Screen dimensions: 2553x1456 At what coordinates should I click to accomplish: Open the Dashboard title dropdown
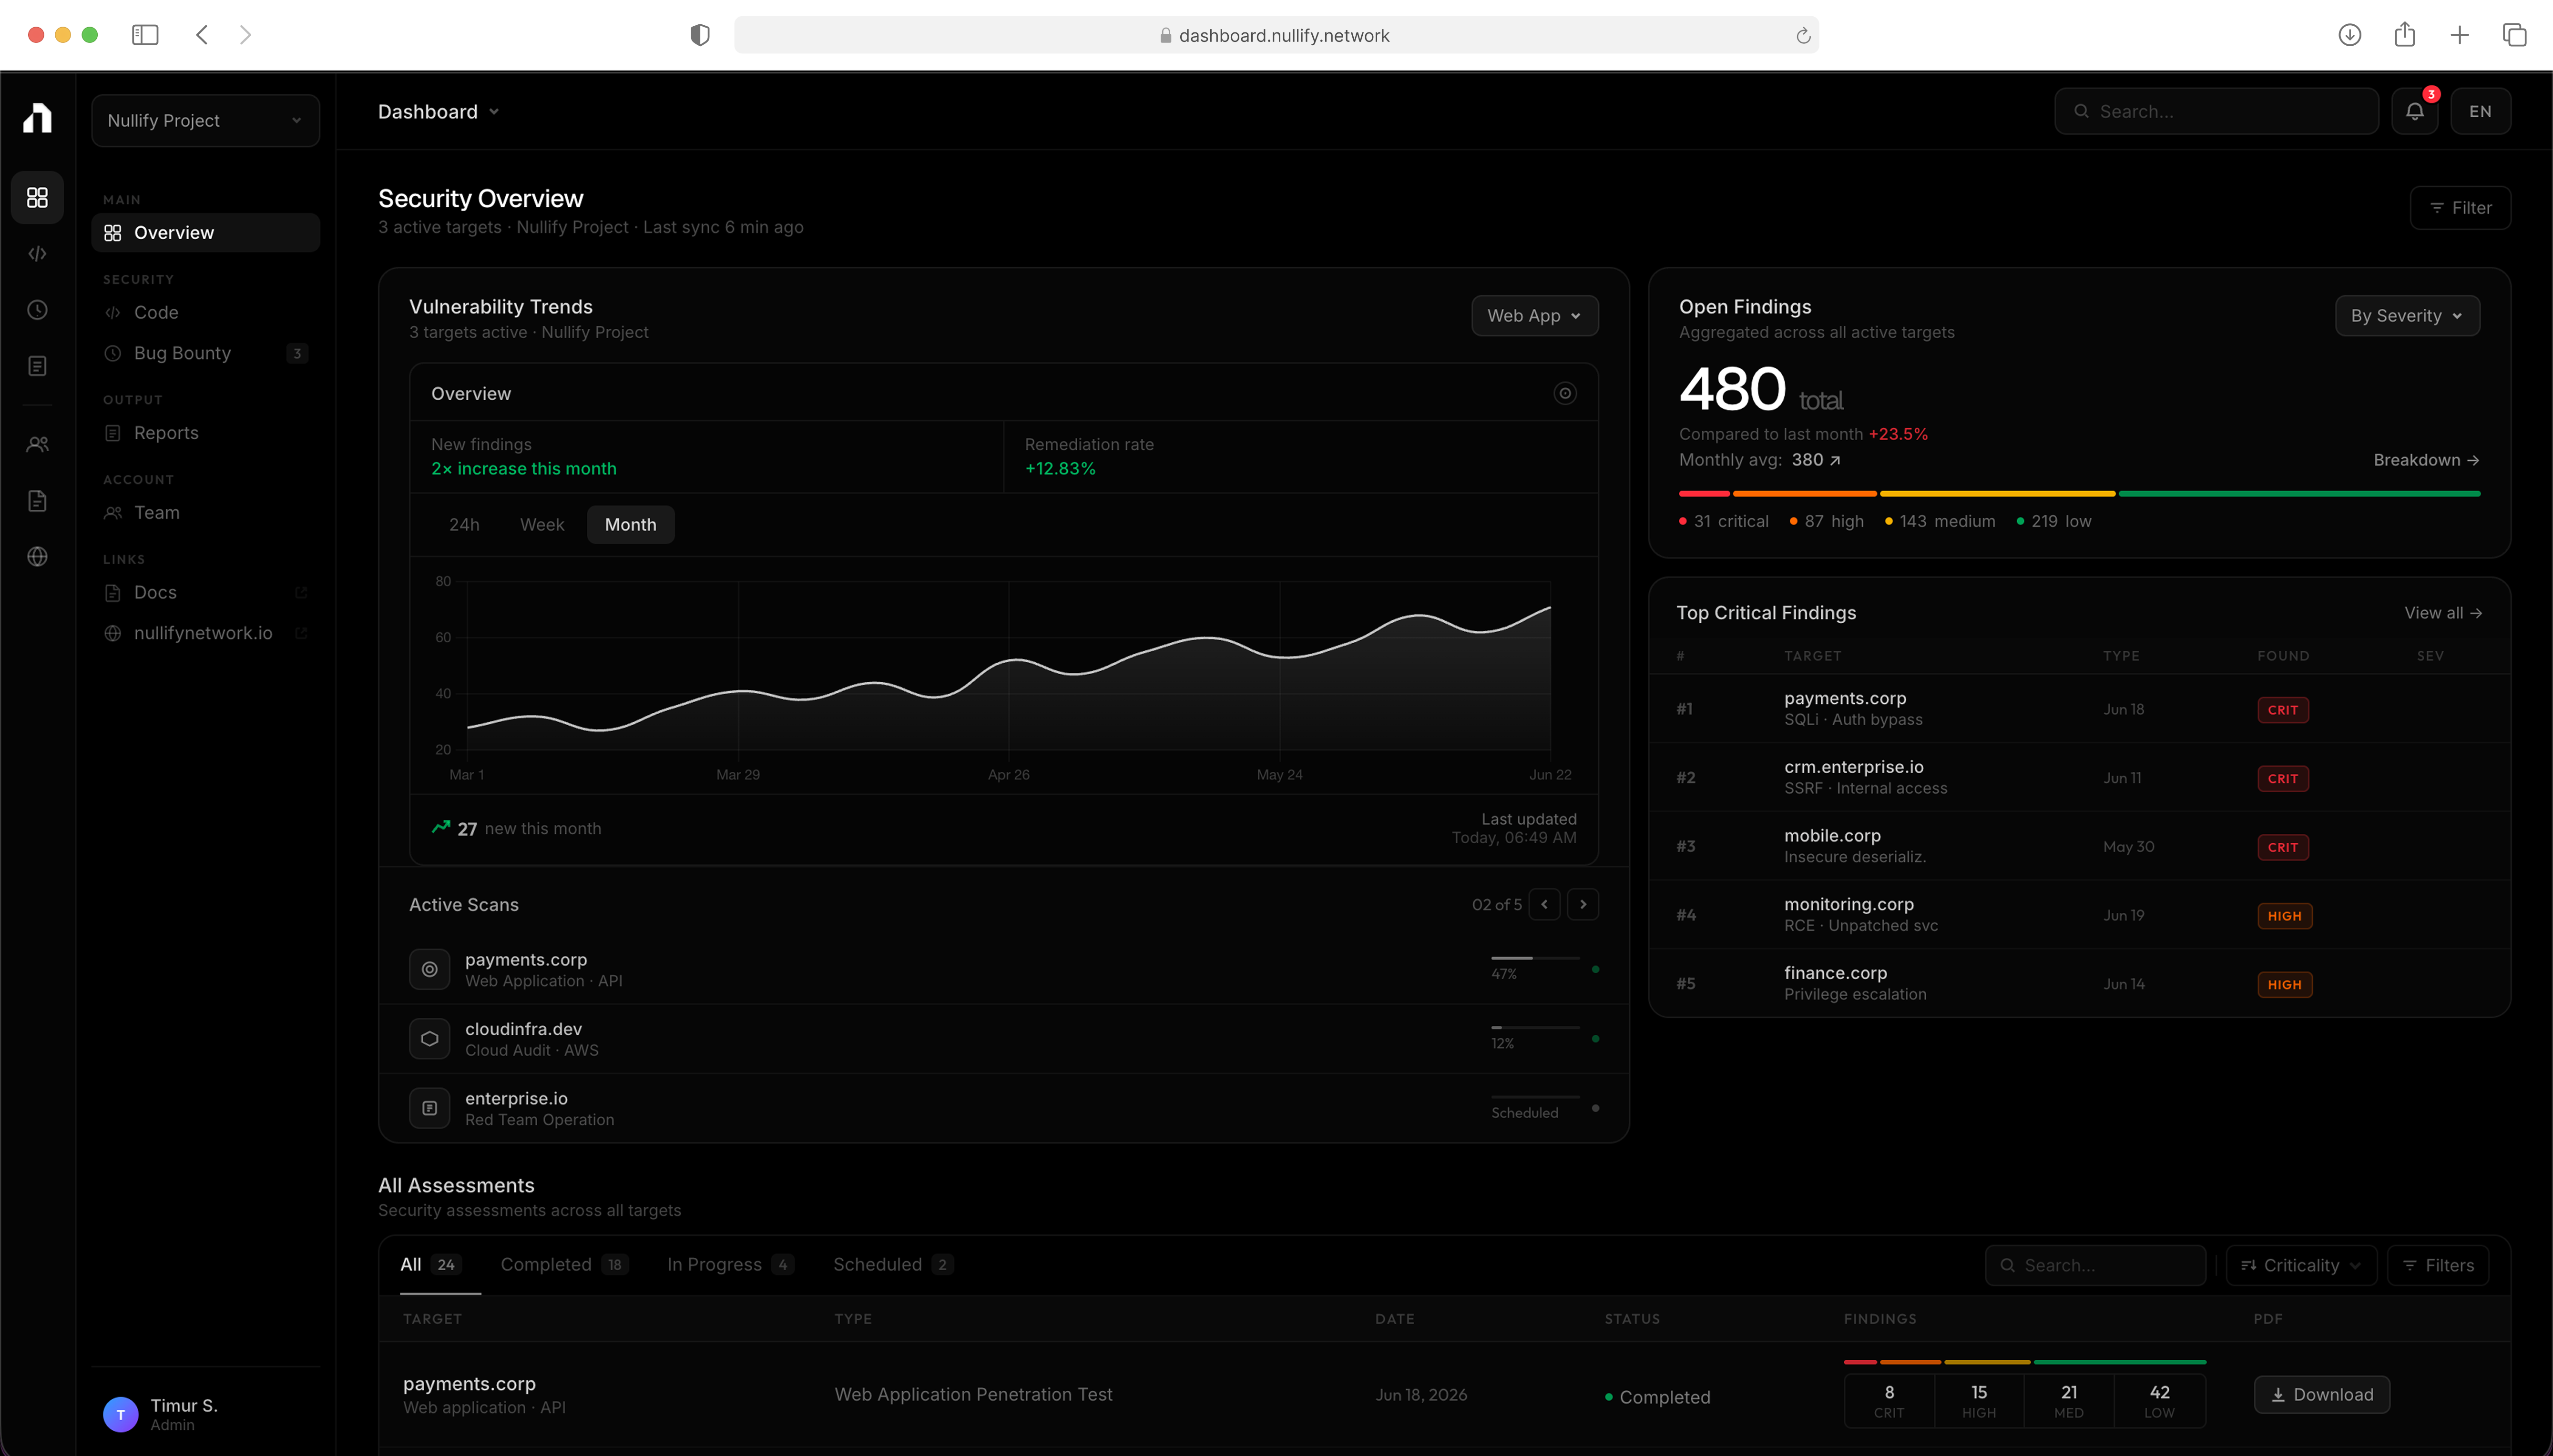(438, 112)
